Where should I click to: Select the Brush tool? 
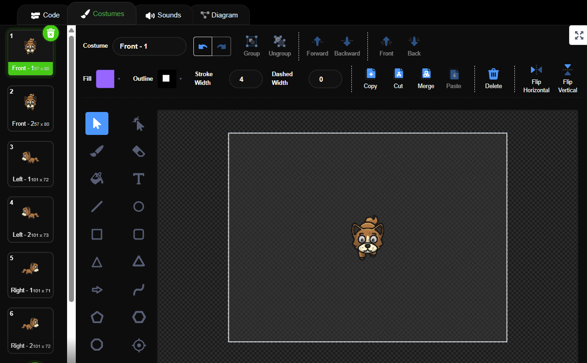(97, 151)
